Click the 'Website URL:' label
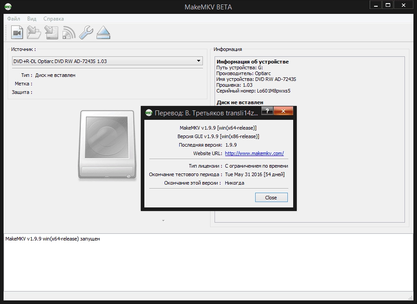Viewport: 417px width, 304px height. (x=207, y=153)
